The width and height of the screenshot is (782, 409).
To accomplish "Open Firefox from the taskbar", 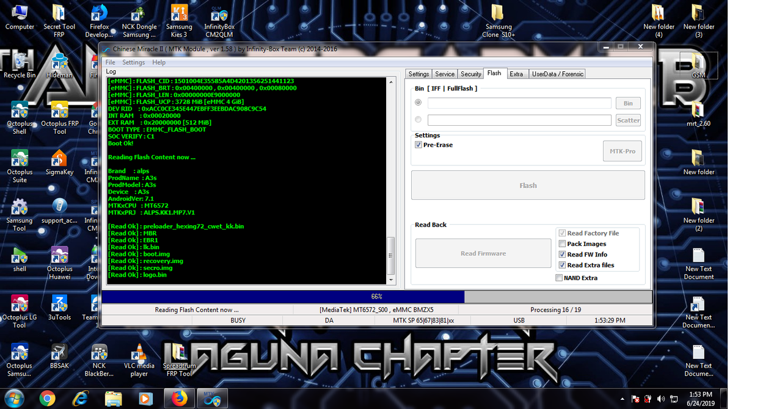I will point(179,398).
